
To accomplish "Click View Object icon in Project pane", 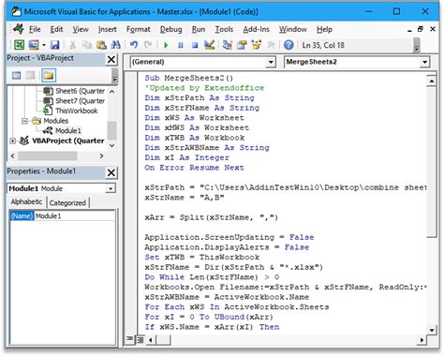I will [30, 75].
